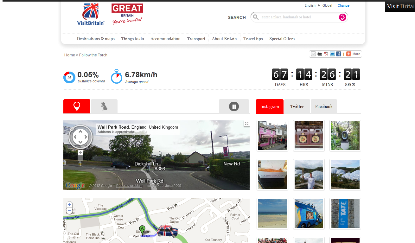Share via the Facebook icon
The image size is (415, 243).
[339, 54]
